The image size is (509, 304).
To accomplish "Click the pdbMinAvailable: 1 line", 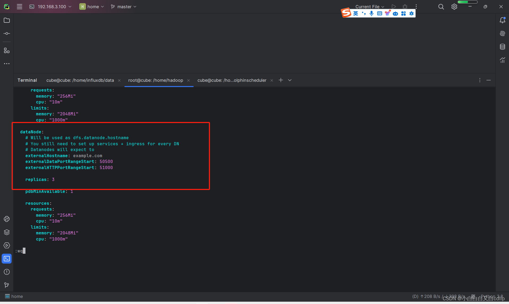I will click(x=49, y=191).
